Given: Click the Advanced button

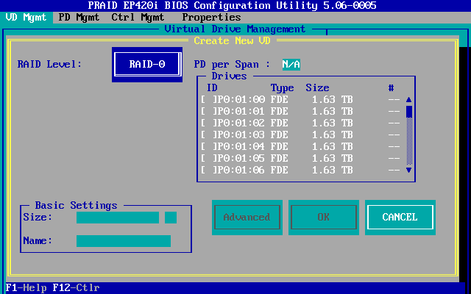Looking at the screenshot, I should 247,218.
